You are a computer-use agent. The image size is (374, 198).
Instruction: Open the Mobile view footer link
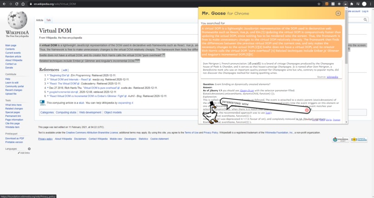[x=116, y=139]
